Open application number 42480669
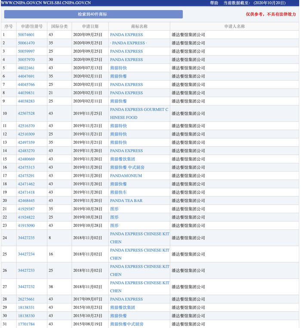301x328 pixels. pos(26,159)
